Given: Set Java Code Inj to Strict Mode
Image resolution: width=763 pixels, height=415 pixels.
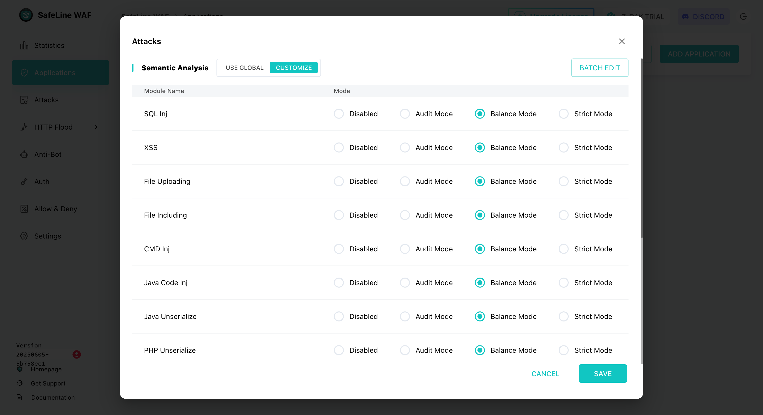Looking at the screenshot, I should point(563,283).
